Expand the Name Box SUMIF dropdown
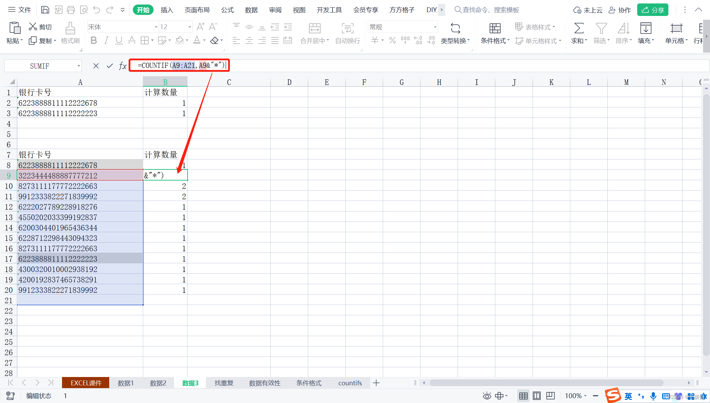710x403 pixels. point(79,66)
